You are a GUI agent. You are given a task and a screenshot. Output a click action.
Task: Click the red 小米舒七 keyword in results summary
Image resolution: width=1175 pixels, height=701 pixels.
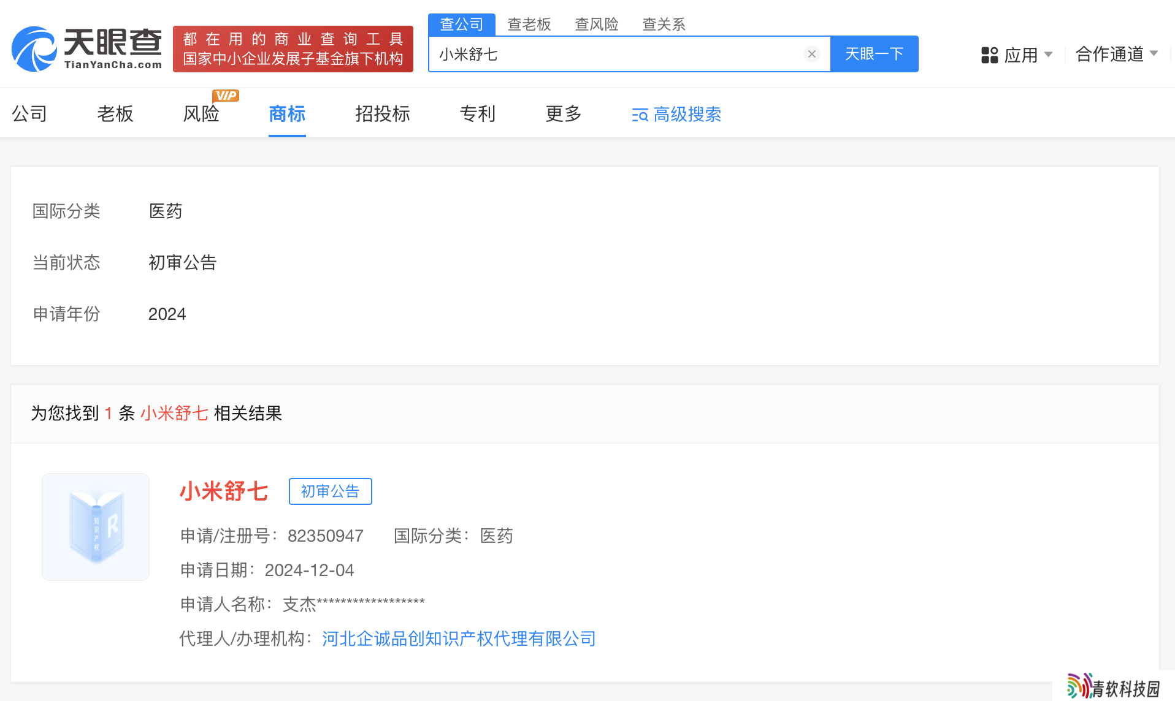[x=175, y=414]
